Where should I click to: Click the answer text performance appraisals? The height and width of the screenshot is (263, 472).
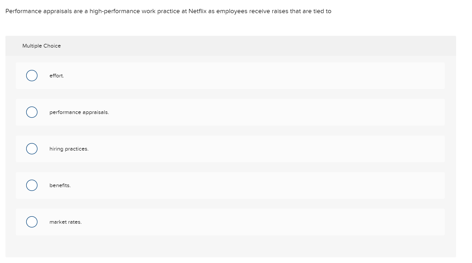click(x=79, y=112)
